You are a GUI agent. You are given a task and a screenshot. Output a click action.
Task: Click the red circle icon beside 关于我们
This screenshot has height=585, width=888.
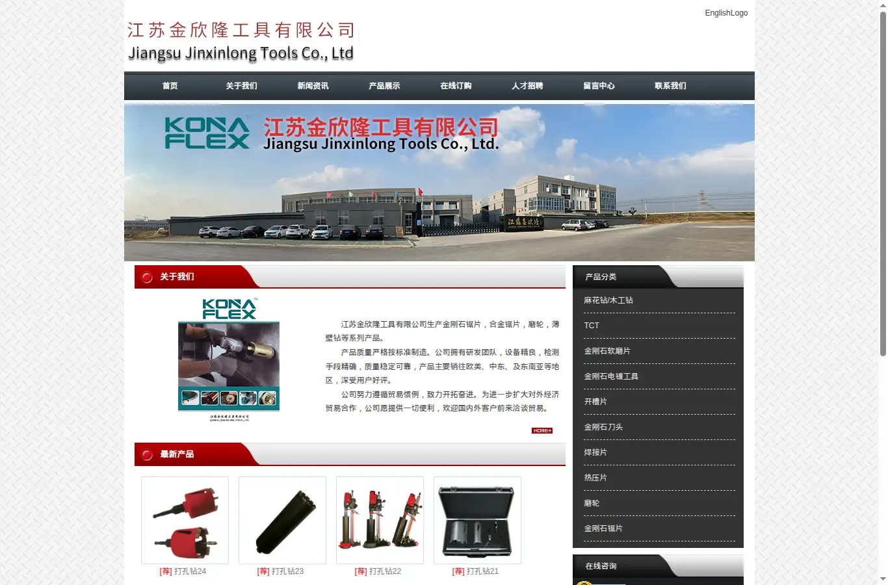(x=147, y=277)
